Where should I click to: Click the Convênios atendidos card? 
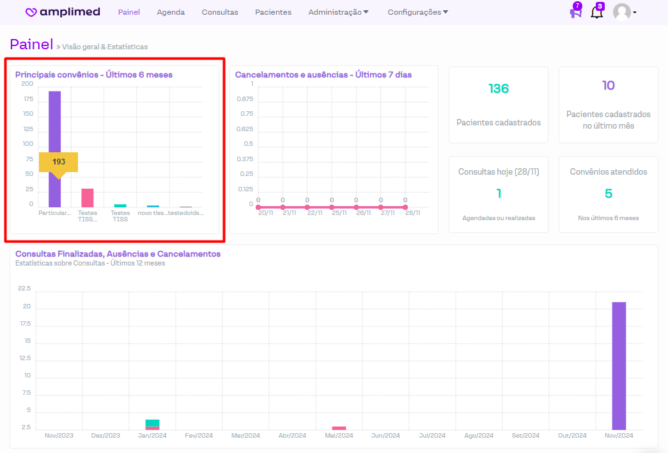click(x=608, y=195)
